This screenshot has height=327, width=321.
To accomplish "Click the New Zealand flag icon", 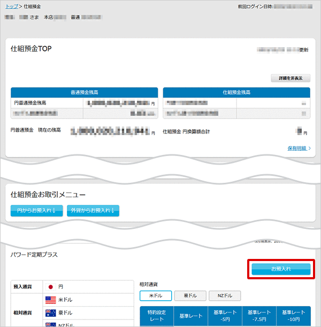I will 51,324.
